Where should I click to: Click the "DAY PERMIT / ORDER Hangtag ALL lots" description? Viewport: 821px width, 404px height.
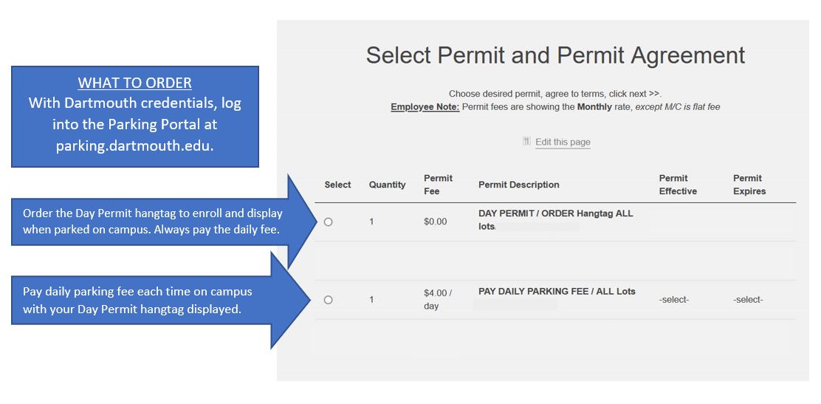(555, 219)
